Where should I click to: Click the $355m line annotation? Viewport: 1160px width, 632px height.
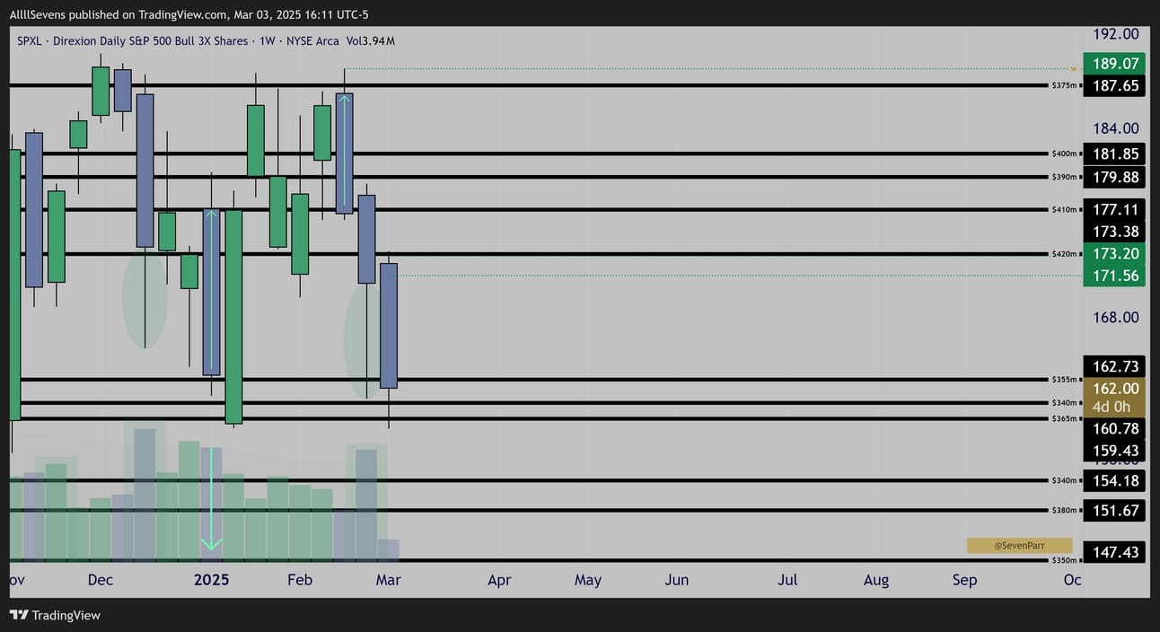click(1063, 380)
